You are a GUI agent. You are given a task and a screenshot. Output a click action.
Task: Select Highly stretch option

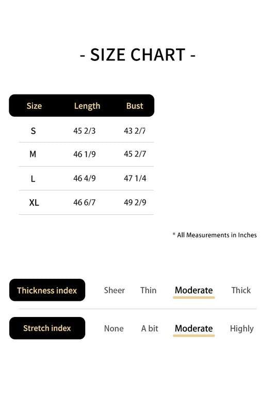pyautogui.click(x=242, y=329)
